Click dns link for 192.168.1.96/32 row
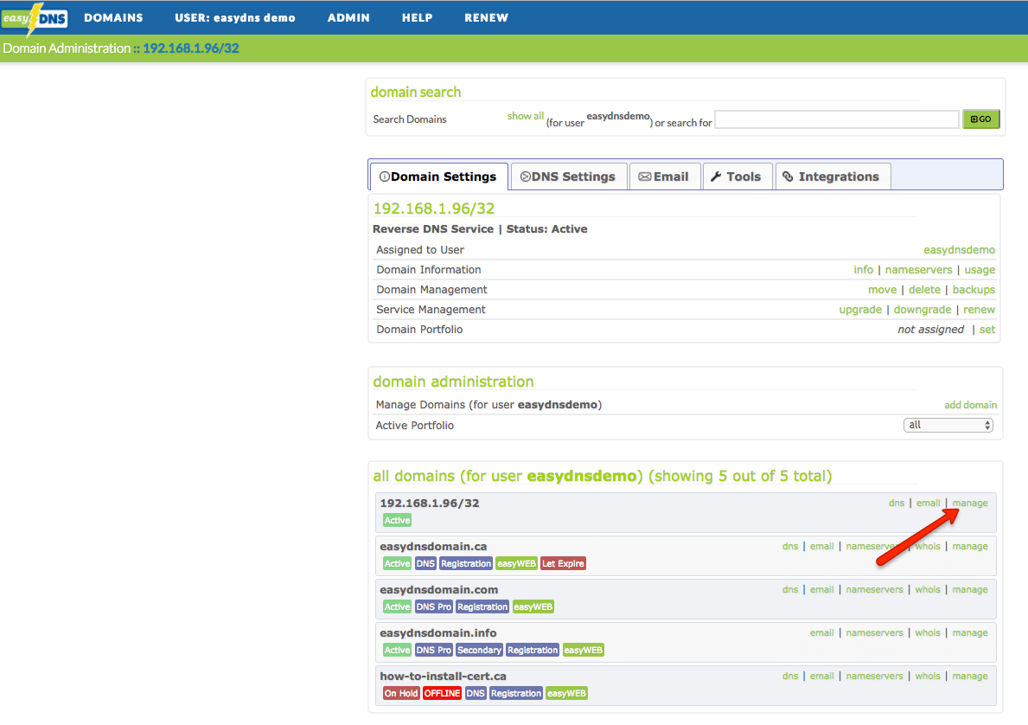 tap(897, 504)
